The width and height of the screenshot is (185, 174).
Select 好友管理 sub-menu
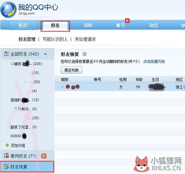pos(27,39)
